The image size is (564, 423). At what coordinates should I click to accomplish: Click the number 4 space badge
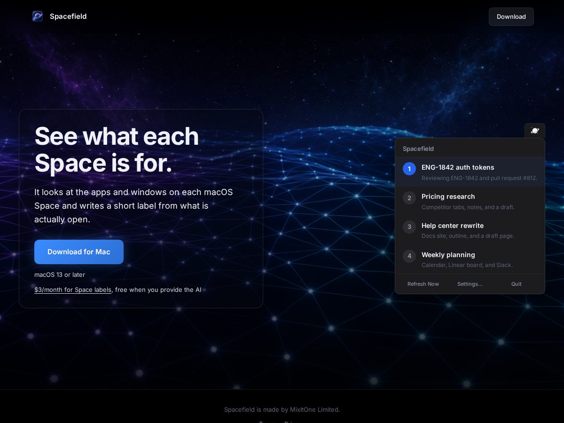pyautogui.click(x=409, y=256)
